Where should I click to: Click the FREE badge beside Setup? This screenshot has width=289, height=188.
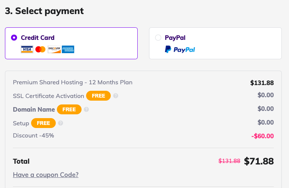click(43, 123)
